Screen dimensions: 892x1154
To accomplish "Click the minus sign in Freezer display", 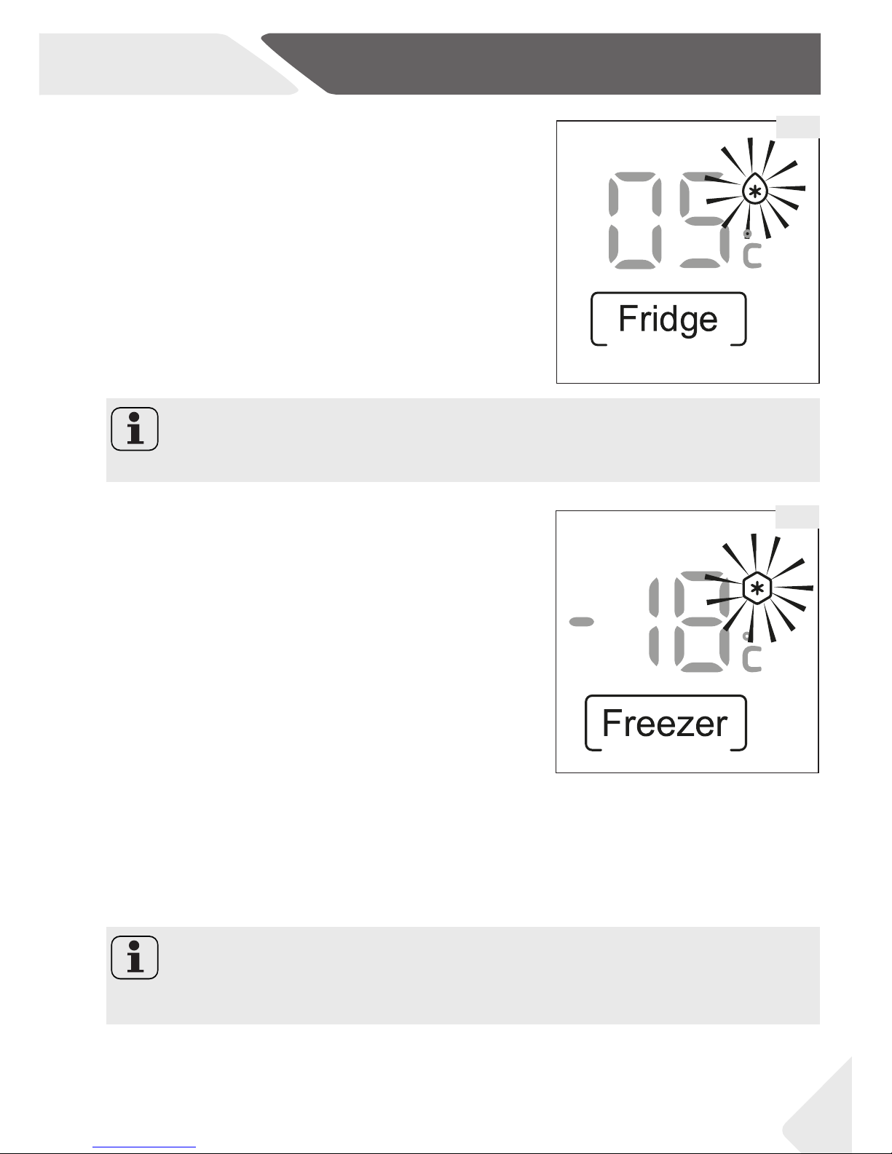I will 582,621.
